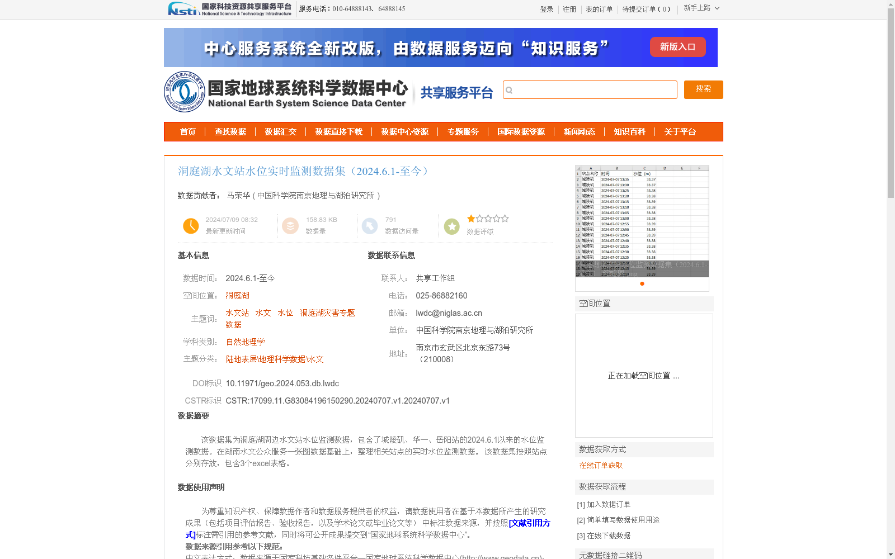Click the 在线订单获取 link
The image size is (895, 559).
coord(601,465)
